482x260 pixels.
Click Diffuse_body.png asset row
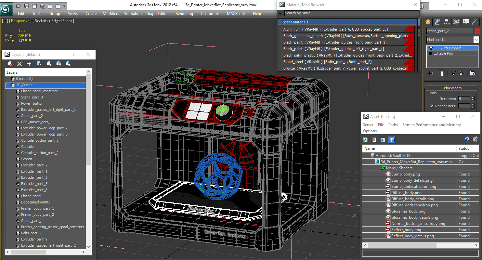(421, 193)
